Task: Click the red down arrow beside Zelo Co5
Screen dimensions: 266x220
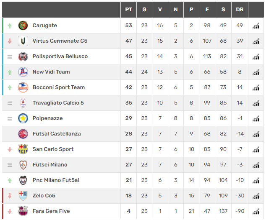Action: pos(10,196)
